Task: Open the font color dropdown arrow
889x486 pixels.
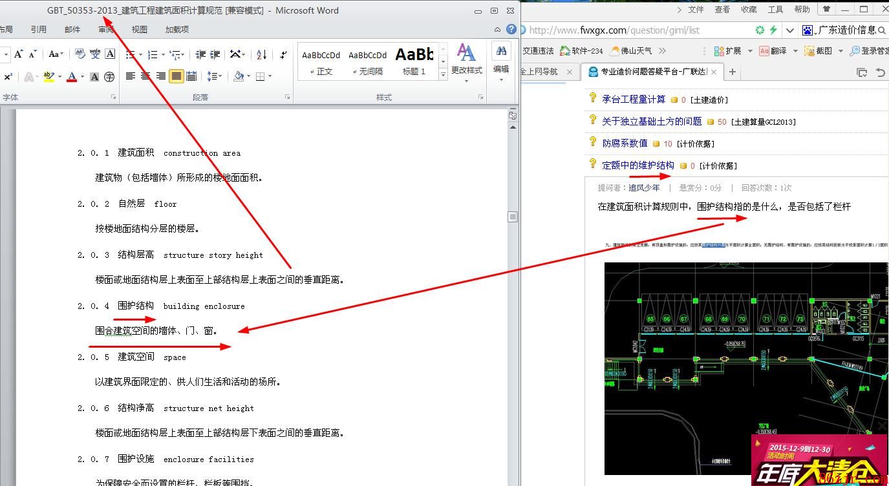Action: click(x=83, y=77)
